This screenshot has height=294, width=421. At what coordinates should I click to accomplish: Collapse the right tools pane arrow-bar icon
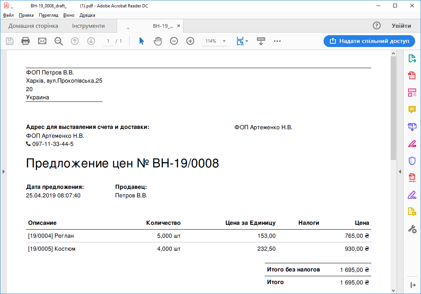coord(413,285)
